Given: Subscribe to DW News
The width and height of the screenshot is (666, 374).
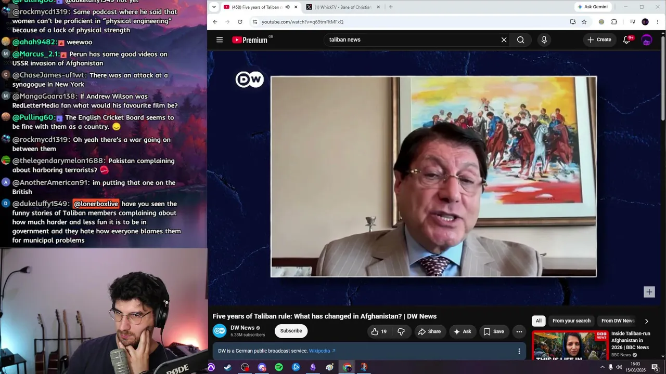Looking at the screenshot, I should point(291,331).
